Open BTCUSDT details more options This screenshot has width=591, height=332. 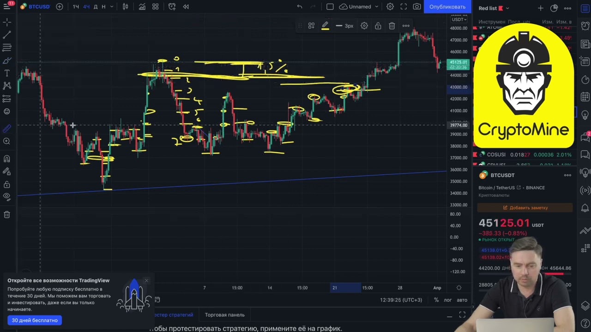pyautogui.click(x=567, y=175)
